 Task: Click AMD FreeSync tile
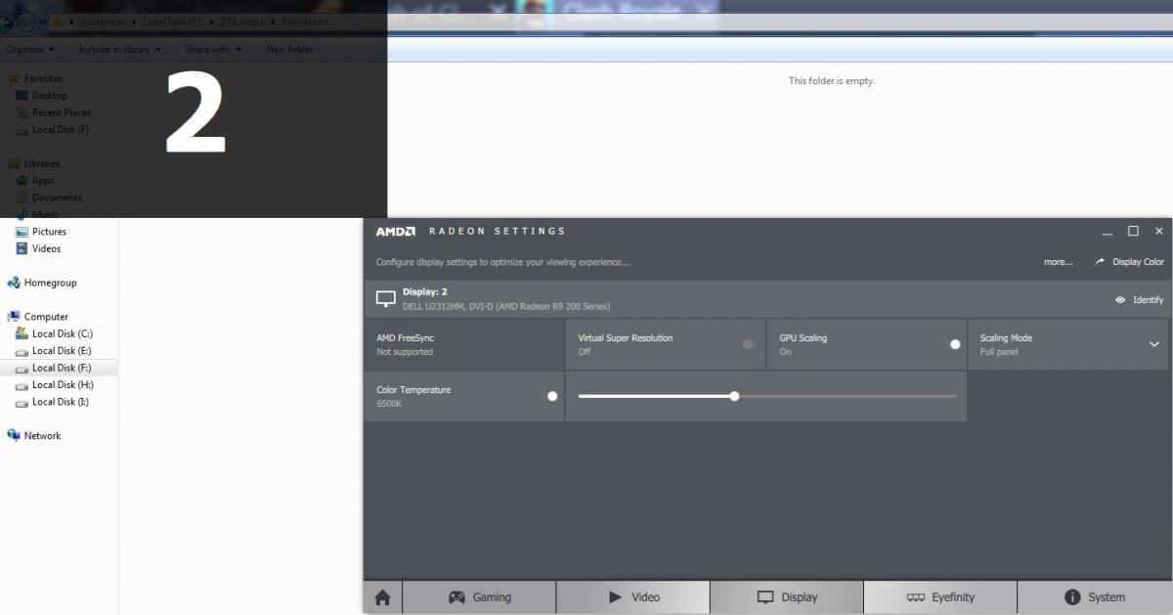pyautogui.click(x=464, y=344)
